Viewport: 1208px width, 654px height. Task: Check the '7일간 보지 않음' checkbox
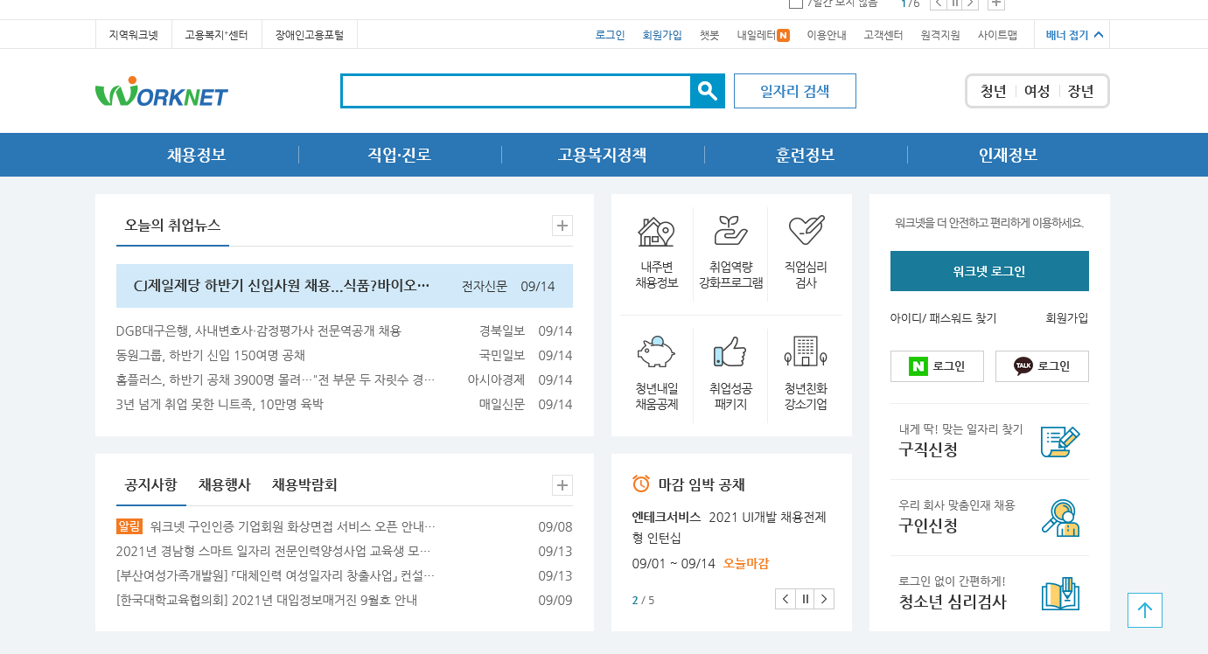(795, 3)
